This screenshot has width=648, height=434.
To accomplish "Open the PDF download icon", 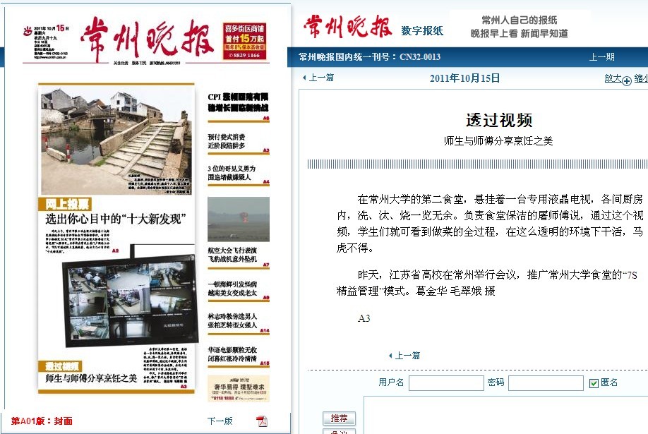I will click(262, 421).
